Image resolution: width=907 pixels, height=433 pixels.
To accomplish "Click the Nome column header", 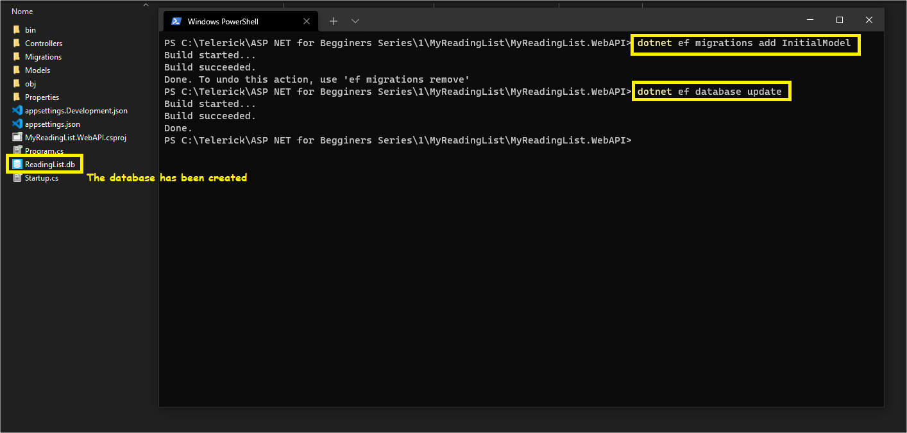I will (x=22, y=12).
